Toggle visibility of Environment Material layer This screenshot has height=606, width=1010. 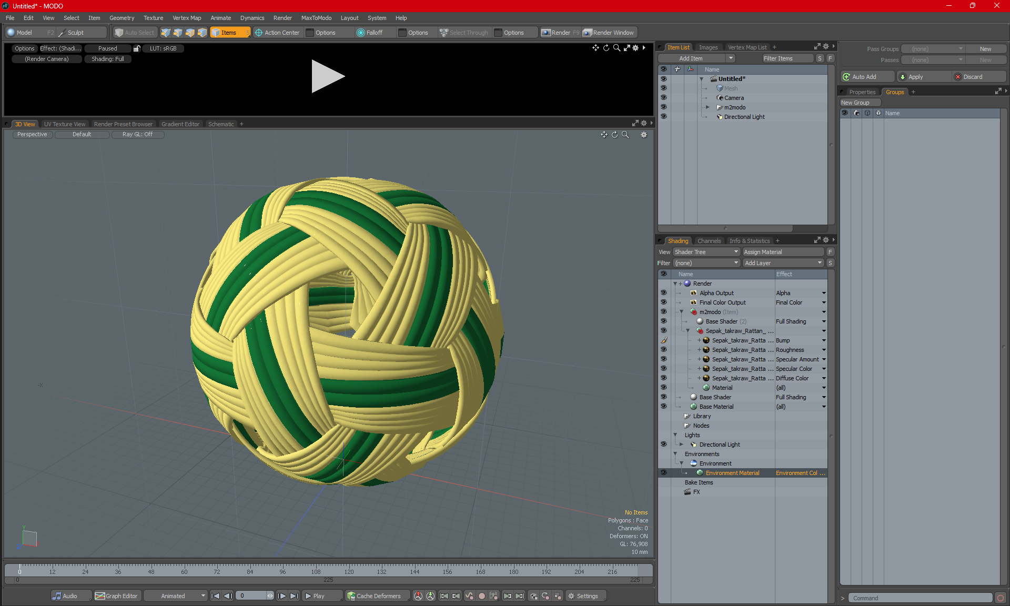pyautogui.click(x=663, y=472)
